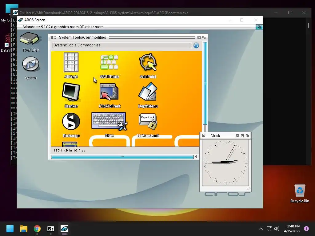Image resolution: width=315 pixels, height=236 pixels.
Task: Click the left scroll arrow of Commodities window
Action: (196, 157)
